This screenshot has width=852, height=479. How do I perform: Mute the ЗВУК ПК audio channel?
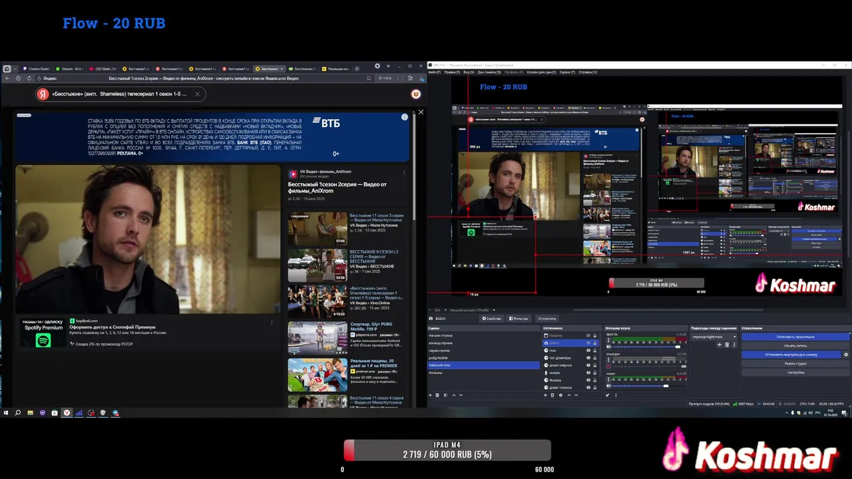click(x=608, y=347)
